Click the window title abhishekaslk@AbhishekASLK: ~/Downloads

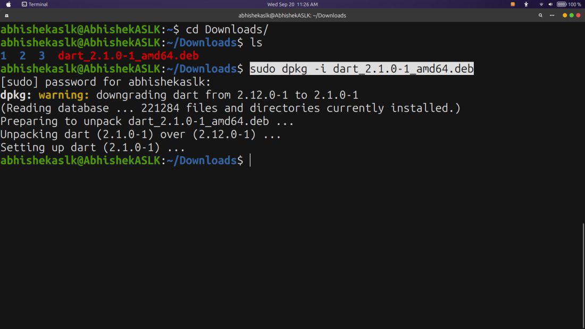point(292,15)
